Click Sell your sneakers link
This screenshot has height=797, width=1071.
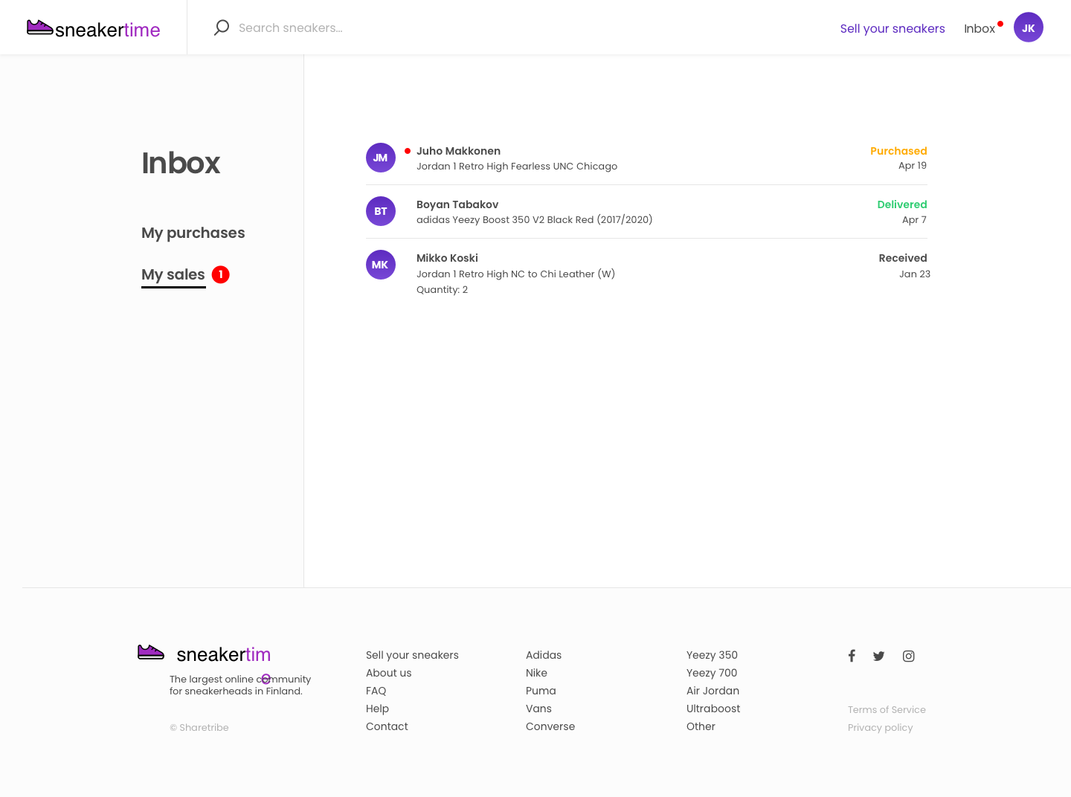pyautogui.click(x=892, y=28)
